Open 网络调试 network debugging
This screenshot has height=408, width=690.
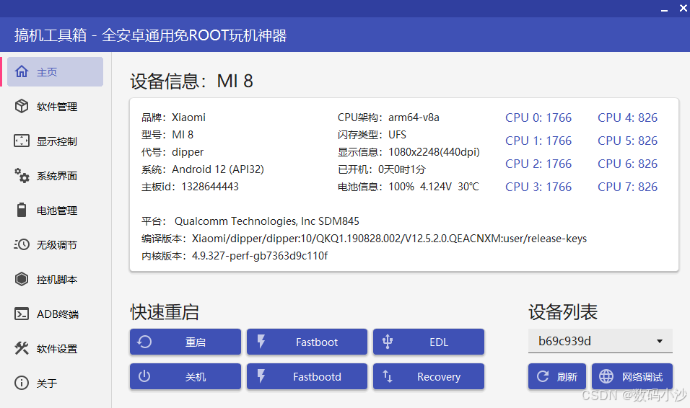point(632,376)
